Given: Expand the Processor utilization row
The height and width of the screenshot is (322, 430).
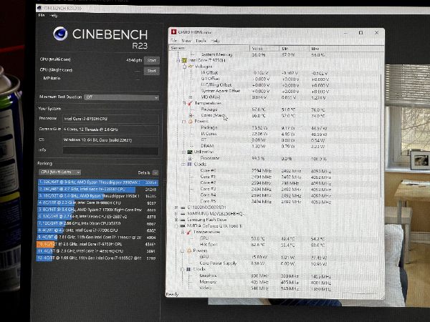Looking at the screenshot, I should [x=190, y=158].
